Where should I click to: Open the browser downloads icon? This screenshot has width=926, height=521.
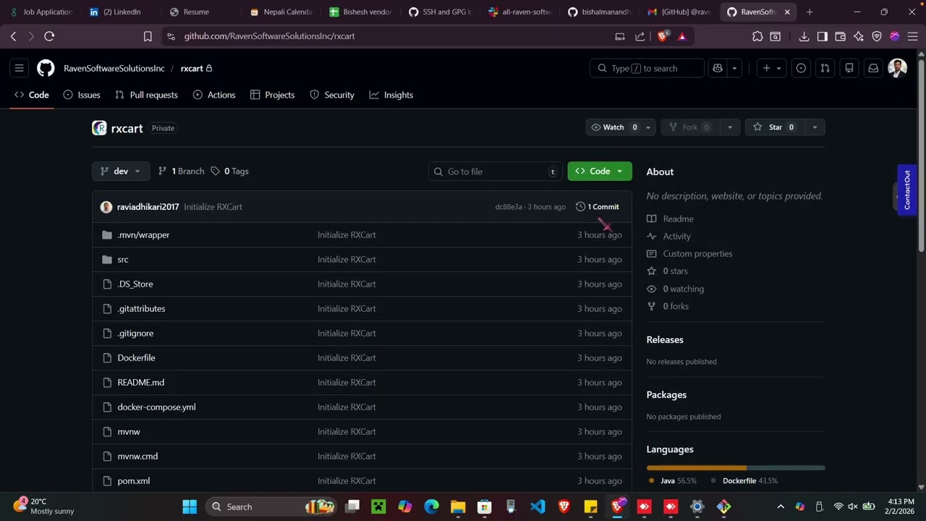point(804,36)
